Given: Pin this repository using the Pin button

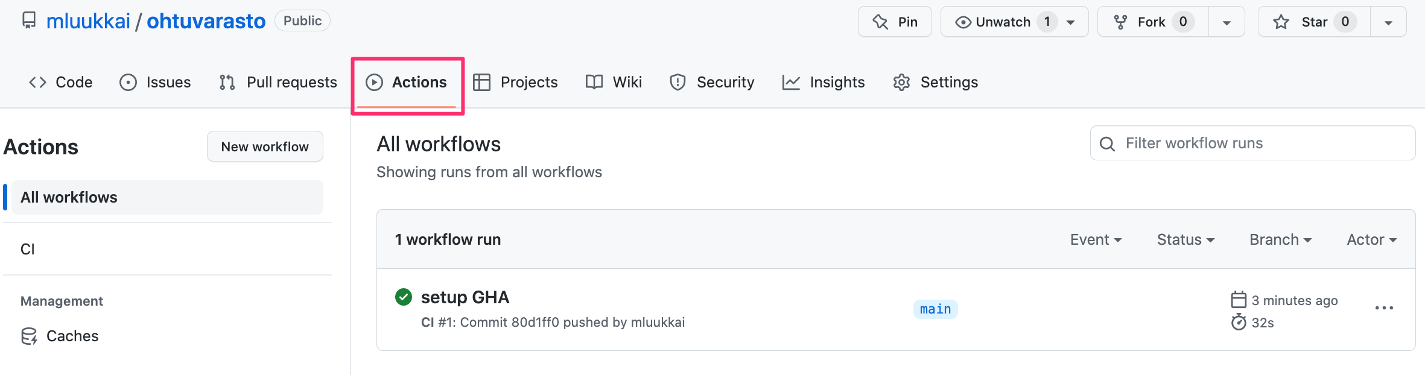Looking at the screenshot, I should pyautogui.click(x=895, y=22).
